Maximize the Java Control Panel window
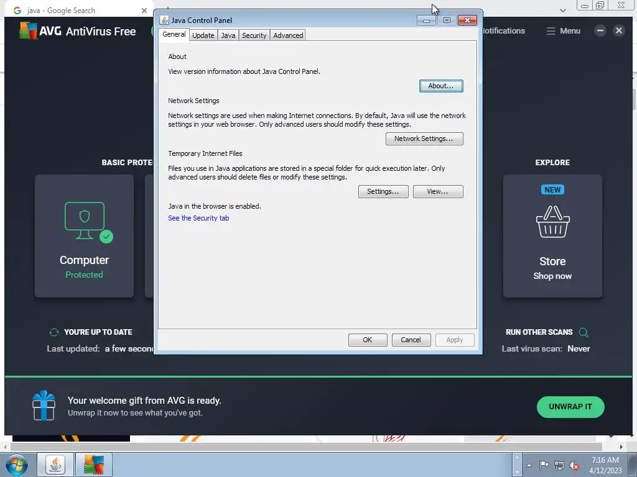The image size is (637, 477). (x=447, y=20)
